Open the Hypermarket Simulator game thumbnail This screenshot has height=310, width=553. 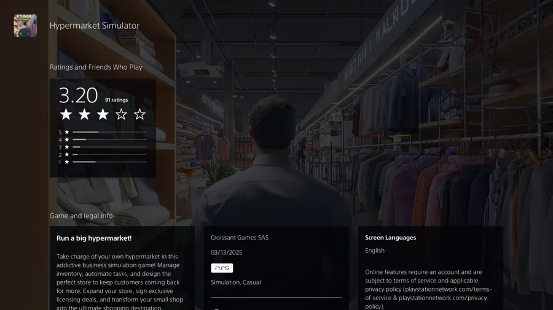(x=25, y=25)
